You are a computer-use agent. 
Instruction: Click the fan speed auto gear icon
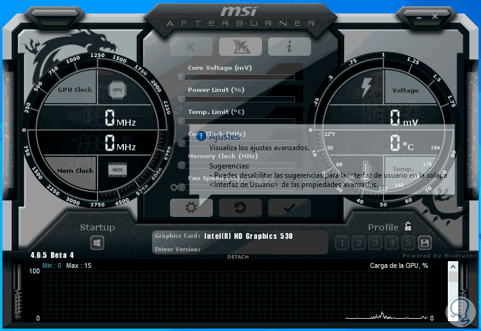[x=174, y=188]
